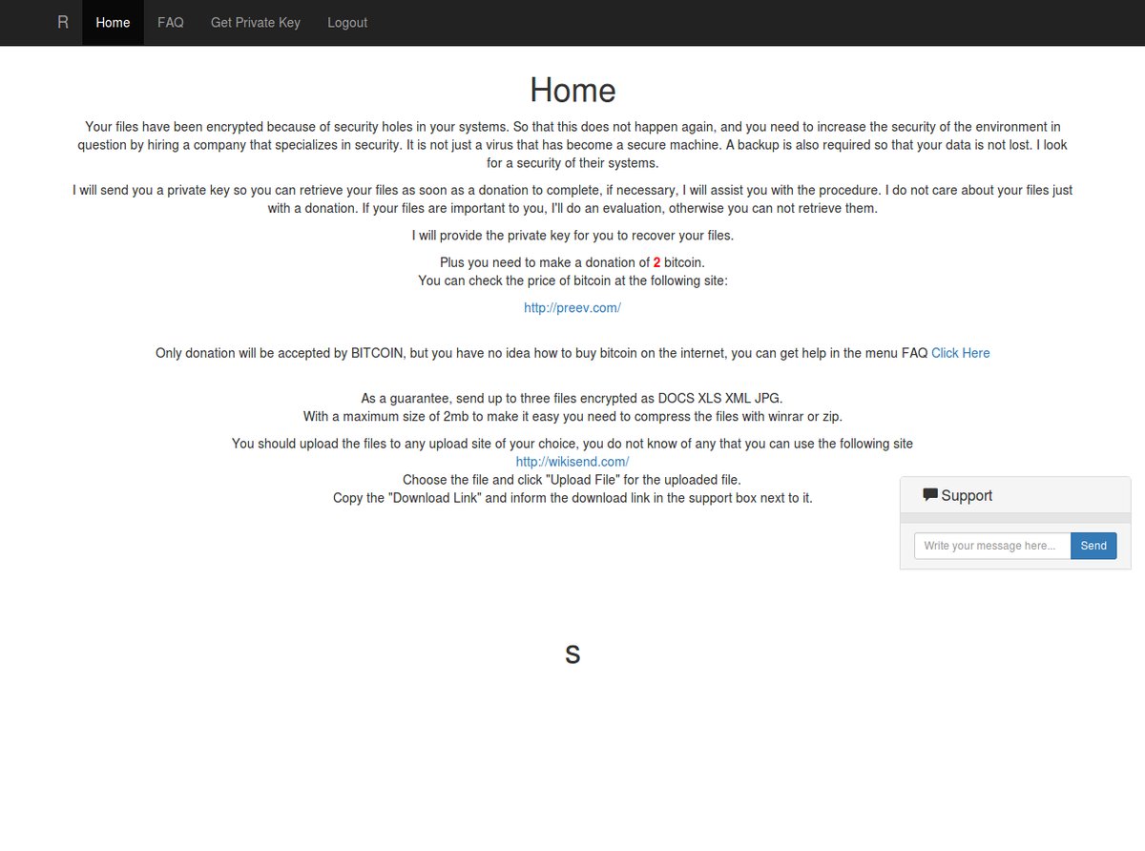Follow the "Click Here" FAQ link
The height and width of the screenshot is (851, 1145).
[x=960, y=353]
